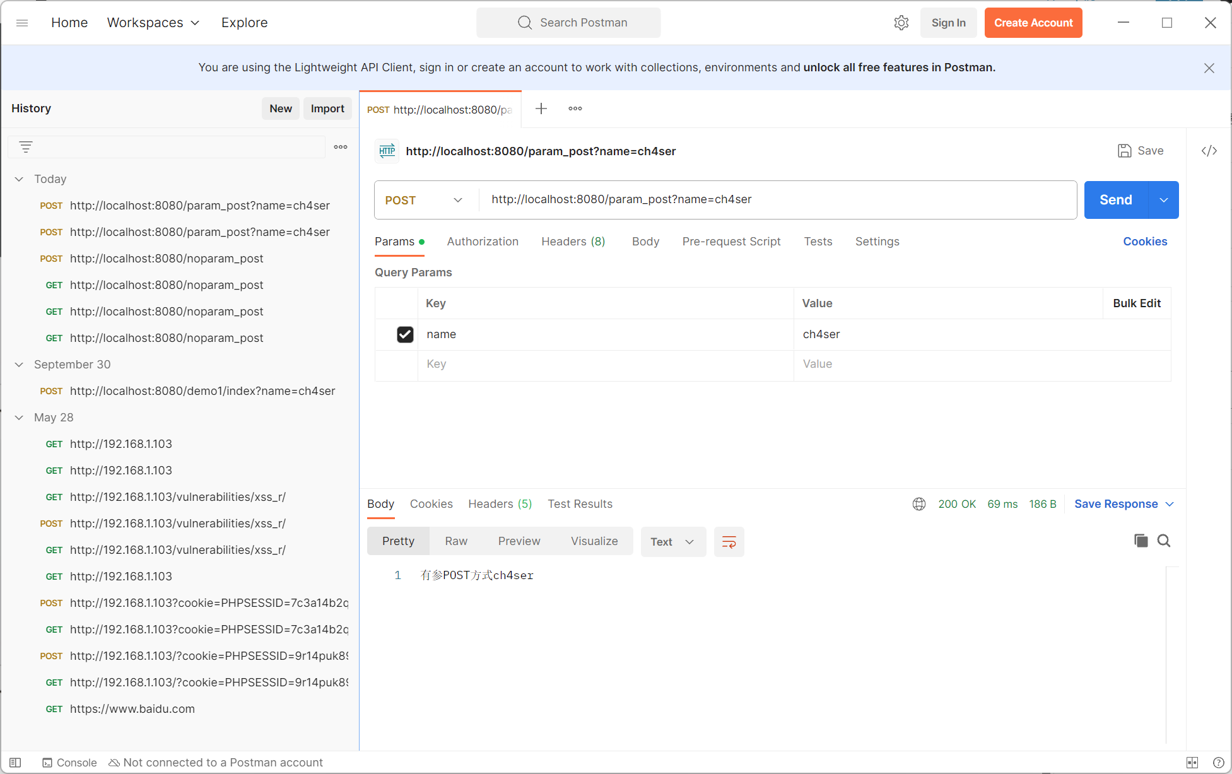The width and height of the screenshot is (1232, 774).
Task: Click the wrap lines icon in response
Action: coord(729,542)
